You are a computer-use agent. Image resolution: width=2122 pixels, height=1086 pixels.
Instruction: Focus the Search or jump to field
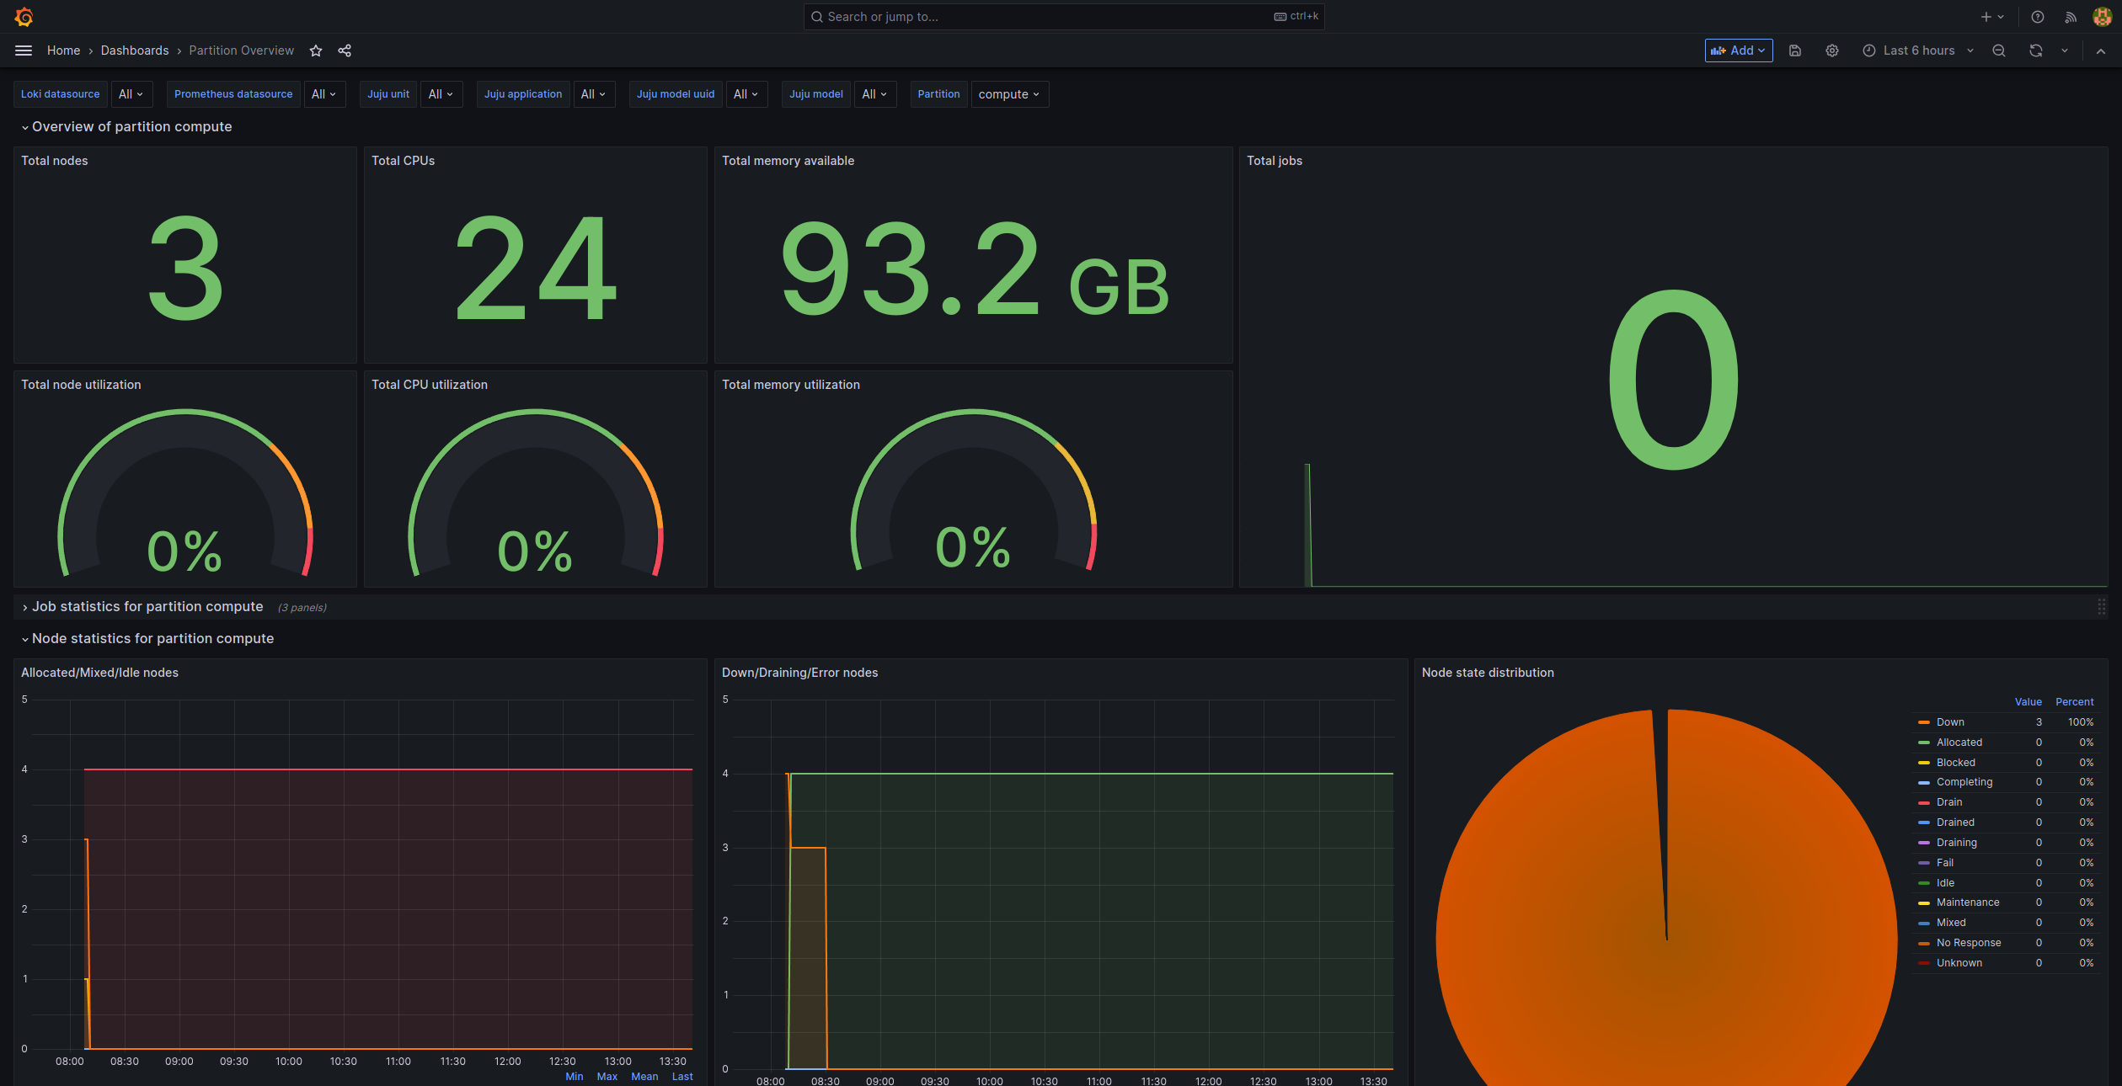coord(1063,17)
